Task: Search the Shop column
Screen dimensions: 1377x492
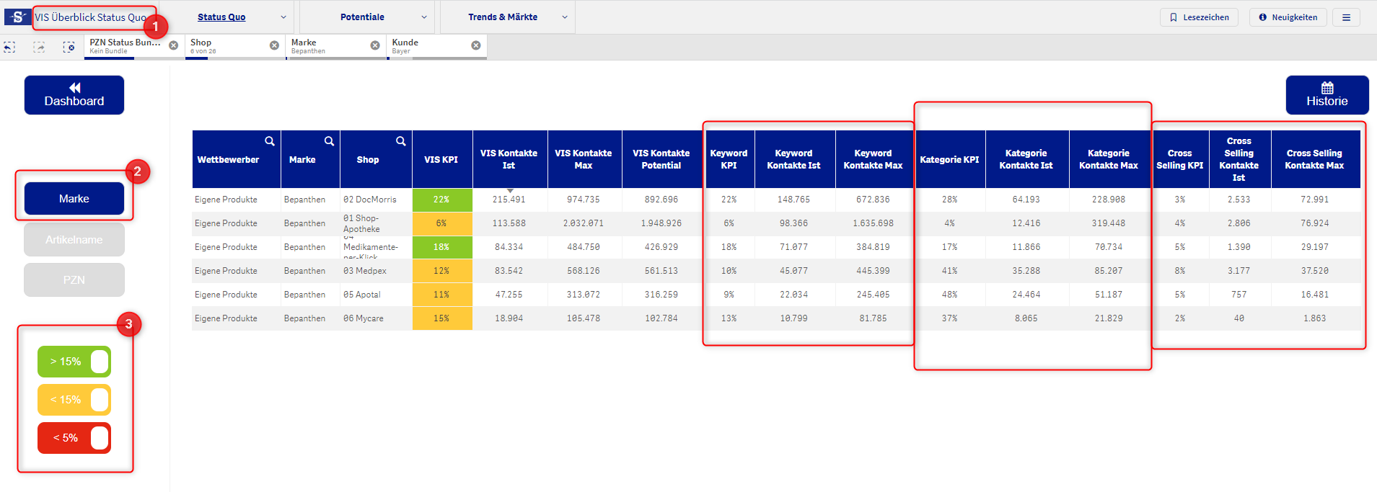Action: click(400, 141)
